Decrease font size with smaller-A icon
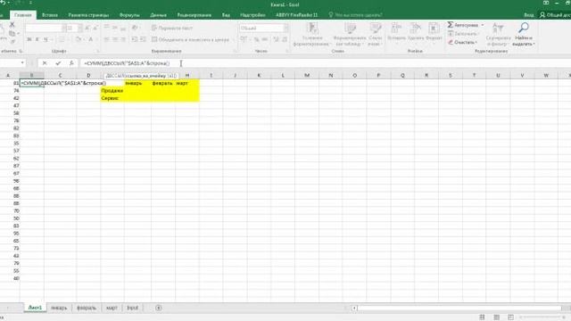 coord(95,28)
